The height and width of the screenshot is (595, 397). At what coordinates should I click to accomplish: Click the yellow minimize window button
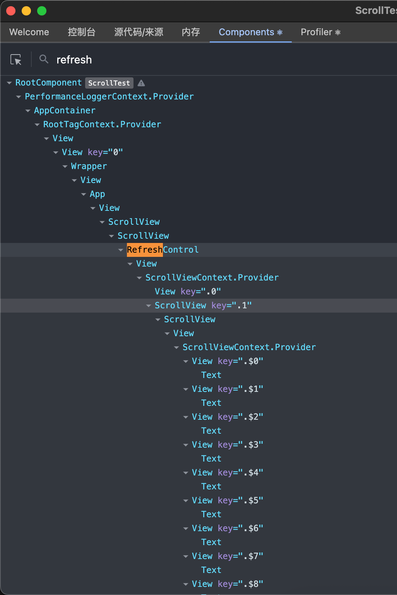pyautogui.click(x=26, y=11)
